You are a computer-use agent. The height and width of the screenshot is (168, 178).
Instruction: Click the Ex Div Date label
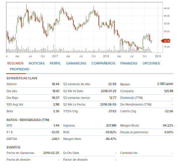coord(71,153)
